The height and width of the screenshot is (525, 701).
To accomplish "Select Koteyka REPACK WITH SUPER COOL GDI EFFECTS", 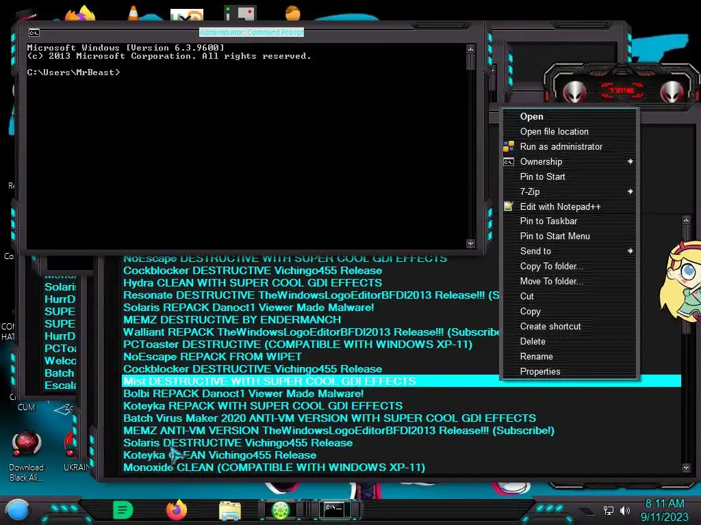I will (x=263, y=406).
